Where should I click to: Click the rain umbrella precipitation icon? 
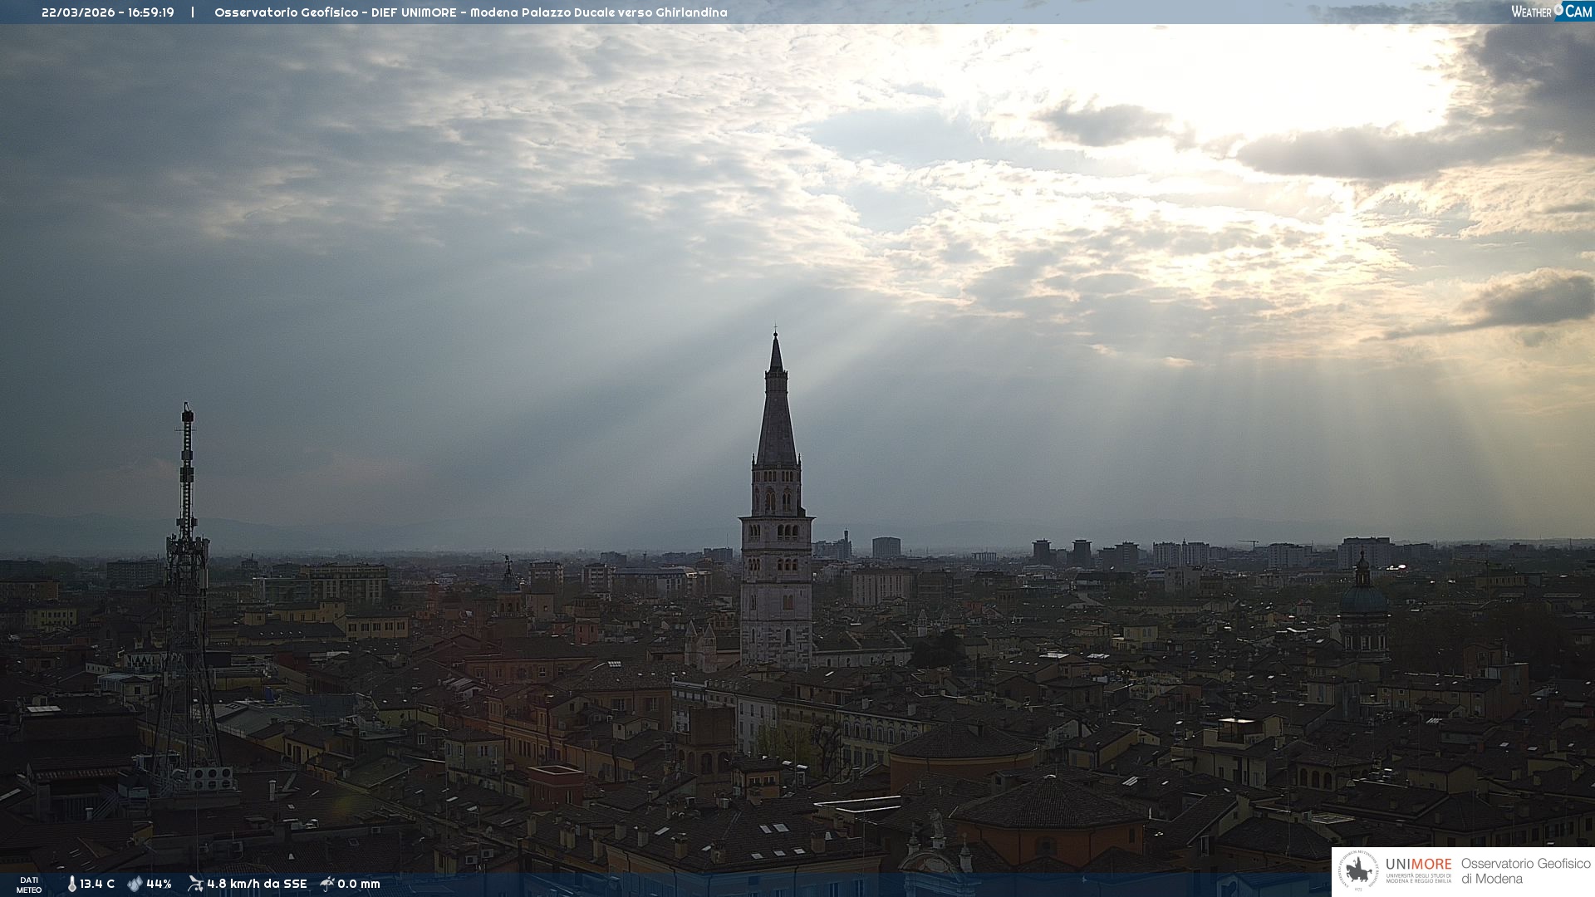tap(327, 884)
